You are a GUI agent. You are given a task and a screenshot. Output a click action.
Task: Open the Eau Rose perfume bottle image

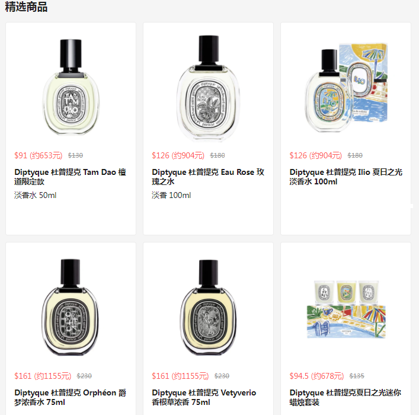tap(208, 88)
